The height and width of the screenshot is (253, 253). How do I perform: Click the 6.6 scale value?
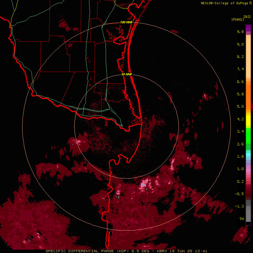(x=240, y=82)
